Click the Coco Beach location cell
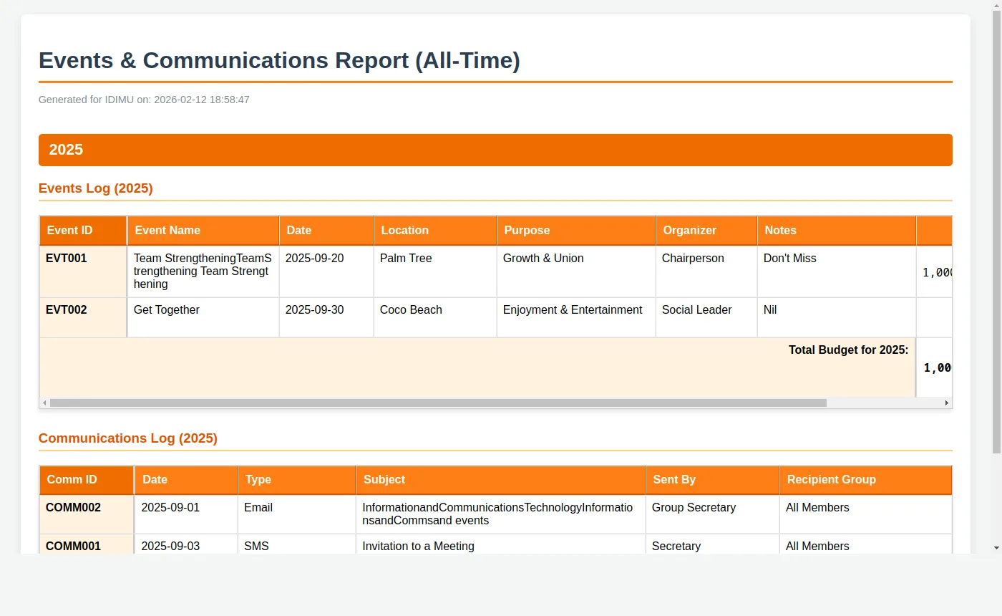This screenshot has height=616, width=1002. coord(435,317)
